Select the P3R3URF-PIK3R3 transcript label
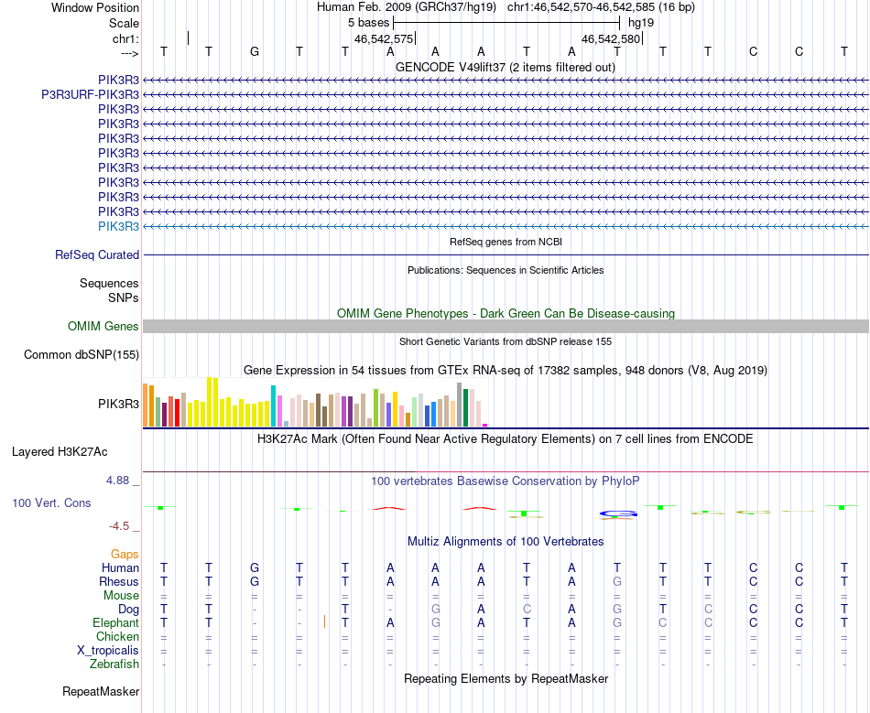This screenshot has height=713, width=870. tap(91, 95)
